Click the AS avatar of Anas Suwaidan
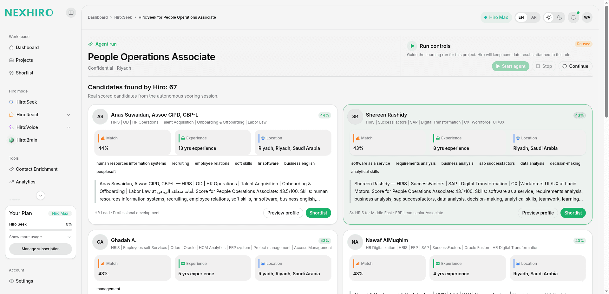Image resolution: width=609 pixels, height=294 pixels. (100, 117)
